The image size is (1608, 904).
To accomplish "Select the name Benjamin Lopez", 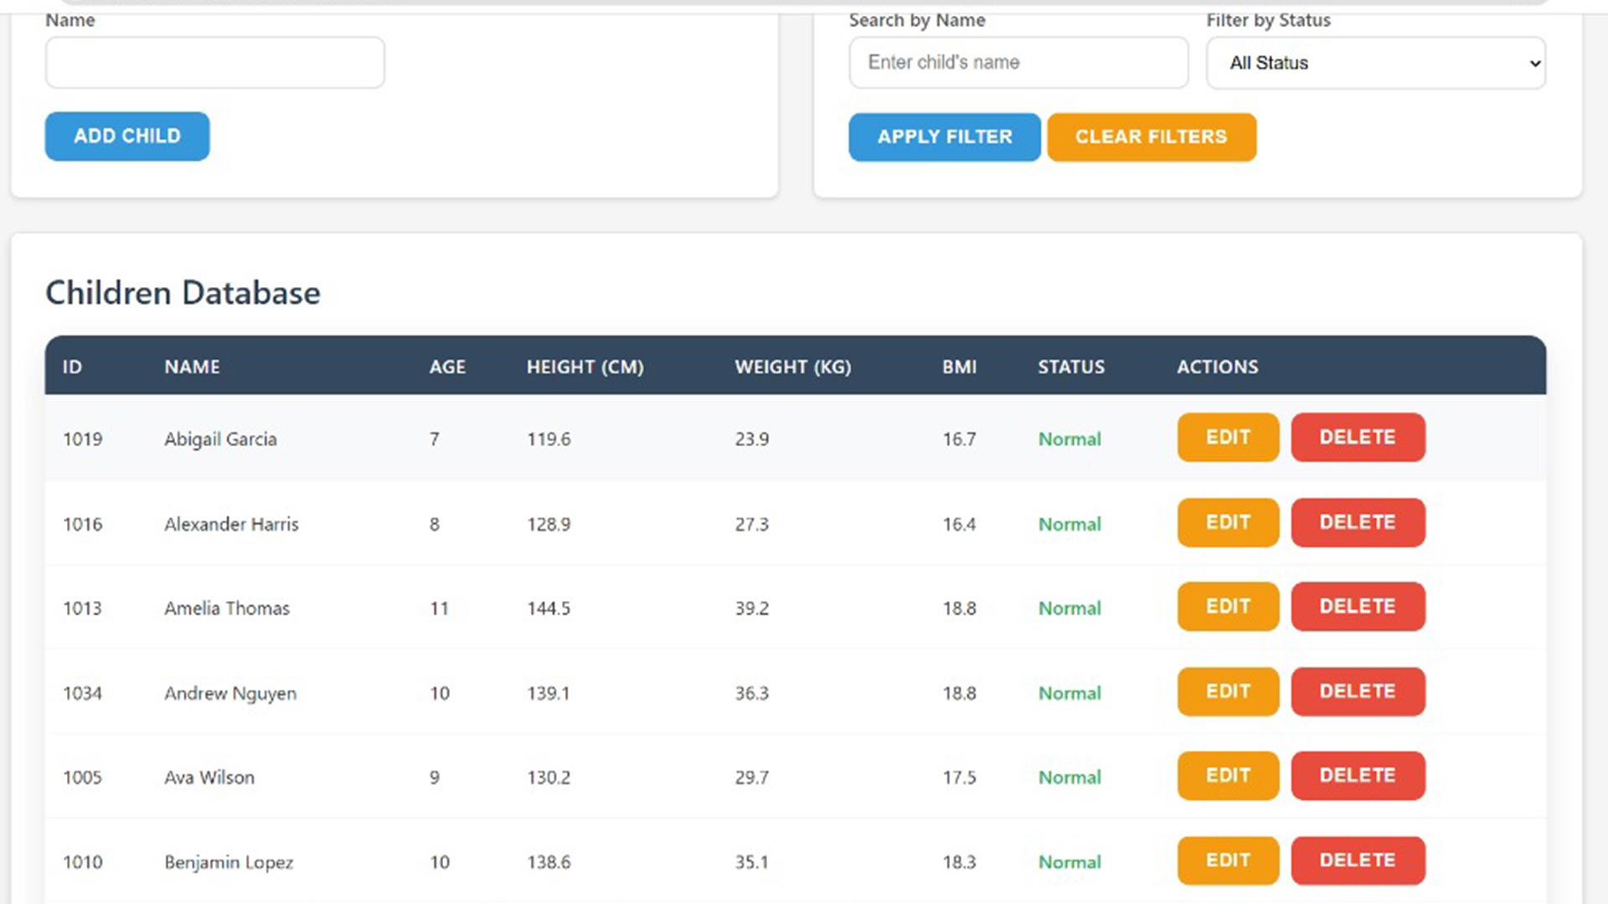I will point(229,863).
